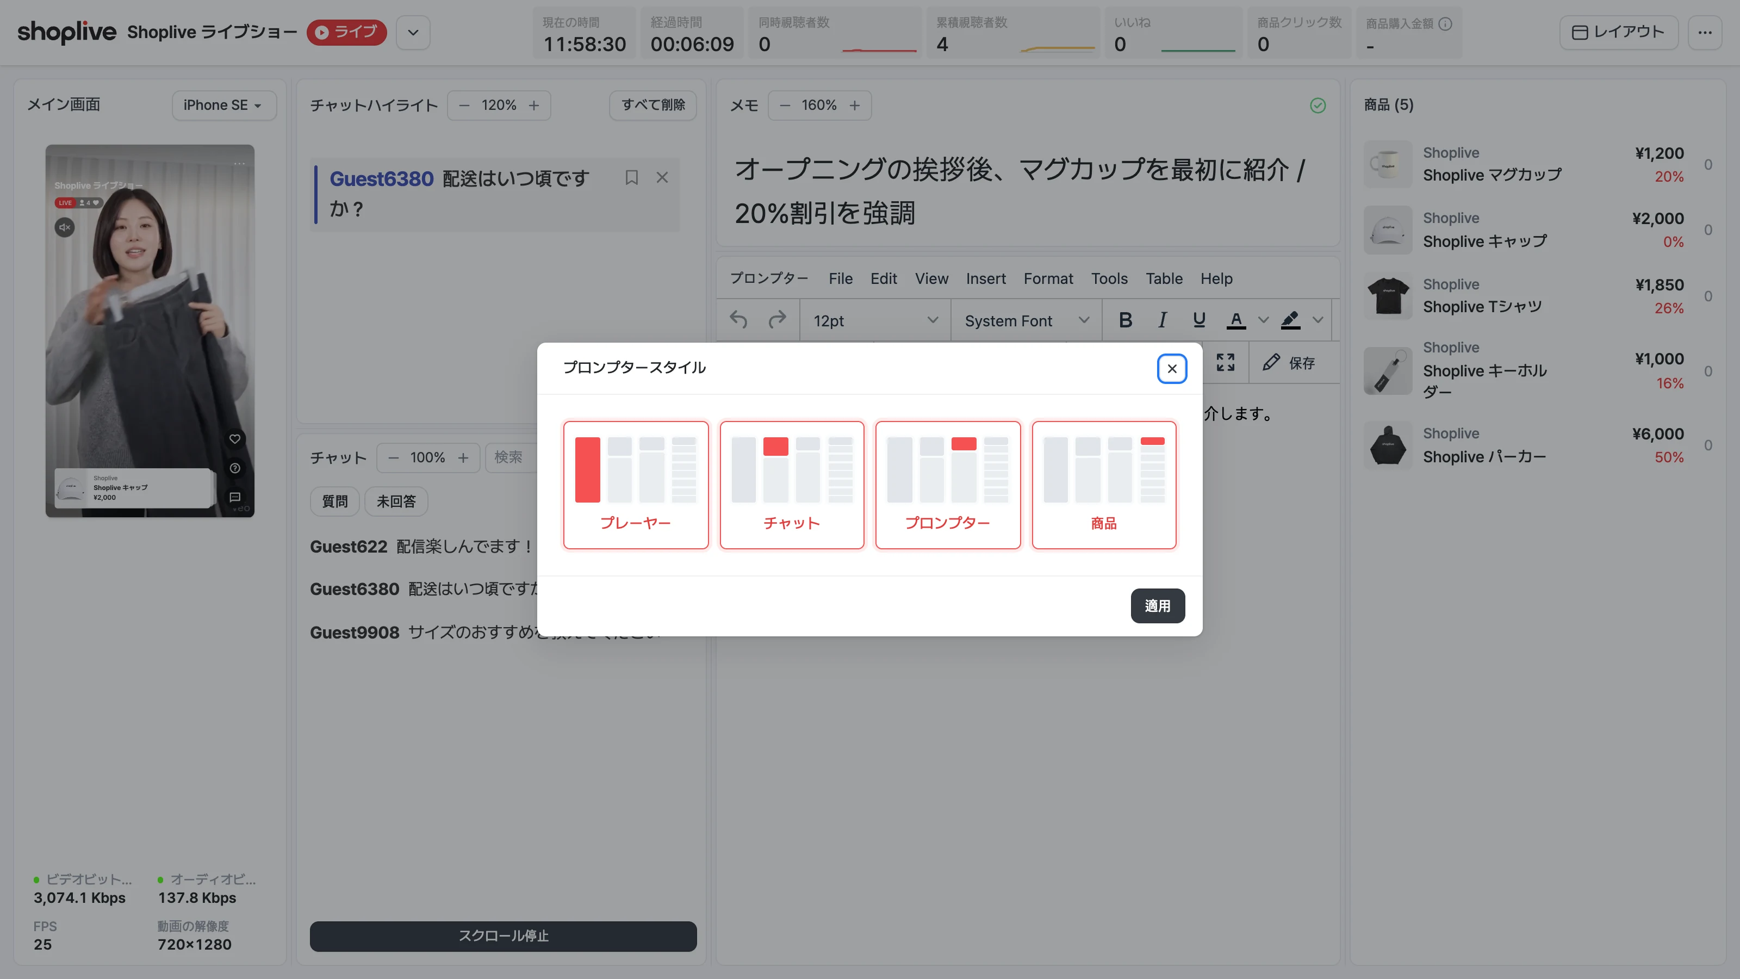This screenshot has width=1740, height=979.
Task: Click the undo arrow in prompter toolbar
Action: pyautogui.click(x=738, y=320)
